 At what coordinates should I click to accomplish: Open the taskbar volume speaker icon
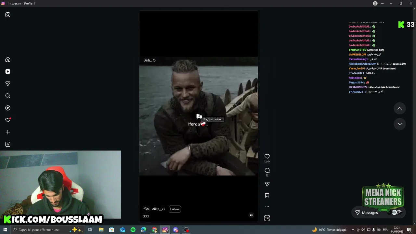tap(363, 230)
